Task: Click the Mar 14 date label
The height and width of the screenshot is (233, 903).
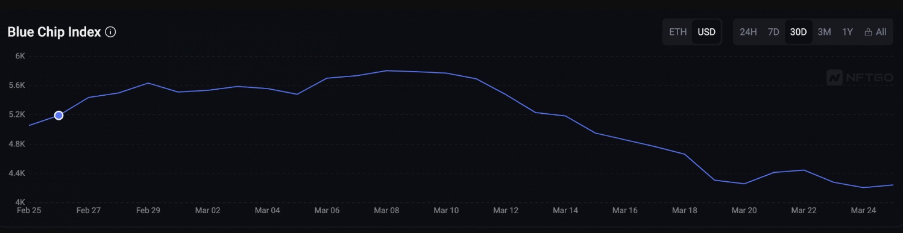Action: tap(565, 210)
